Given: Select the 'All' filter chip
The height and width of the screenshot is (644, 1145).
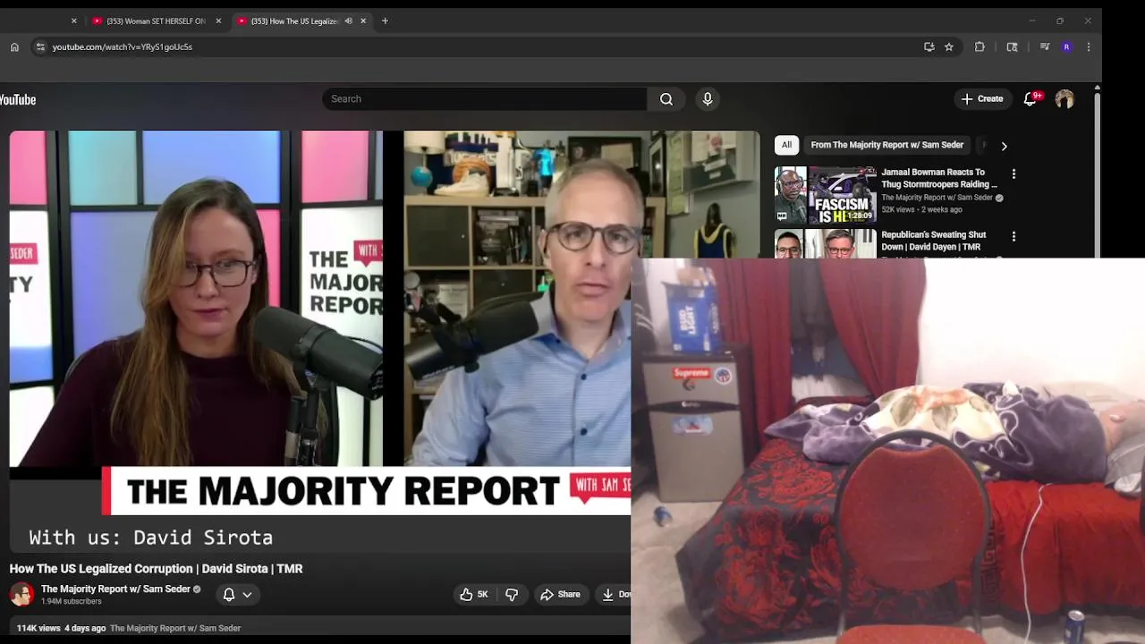Looking at the screenshot, I should pos(786,145).
